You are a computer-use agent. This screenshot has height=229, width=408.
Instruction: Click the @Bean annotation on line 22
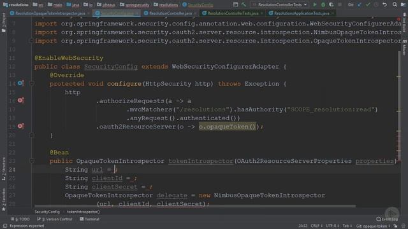59,153
